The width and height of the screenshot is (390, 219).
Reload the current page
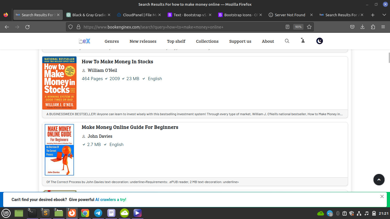click(x=27, y=27)
